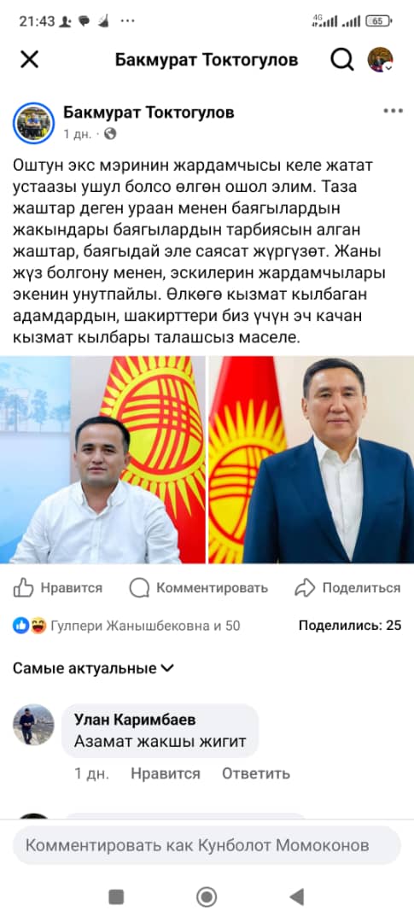The height and width of the screenshot is (922, 414).
Task: Open Бакмурат Токтогулов post author name
Action: [149, 112]
